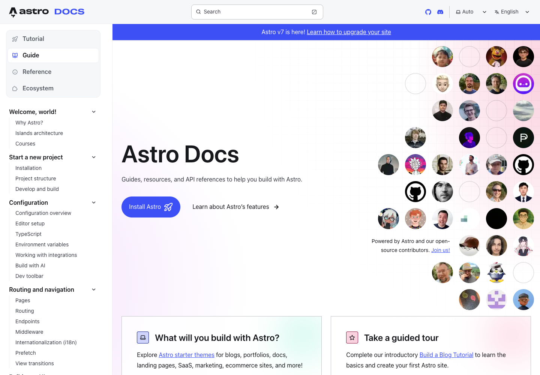Image resolution: width=540 pixels, height=375 pixels.
Task: Open the Middleware page
Action: click(29, 332)
